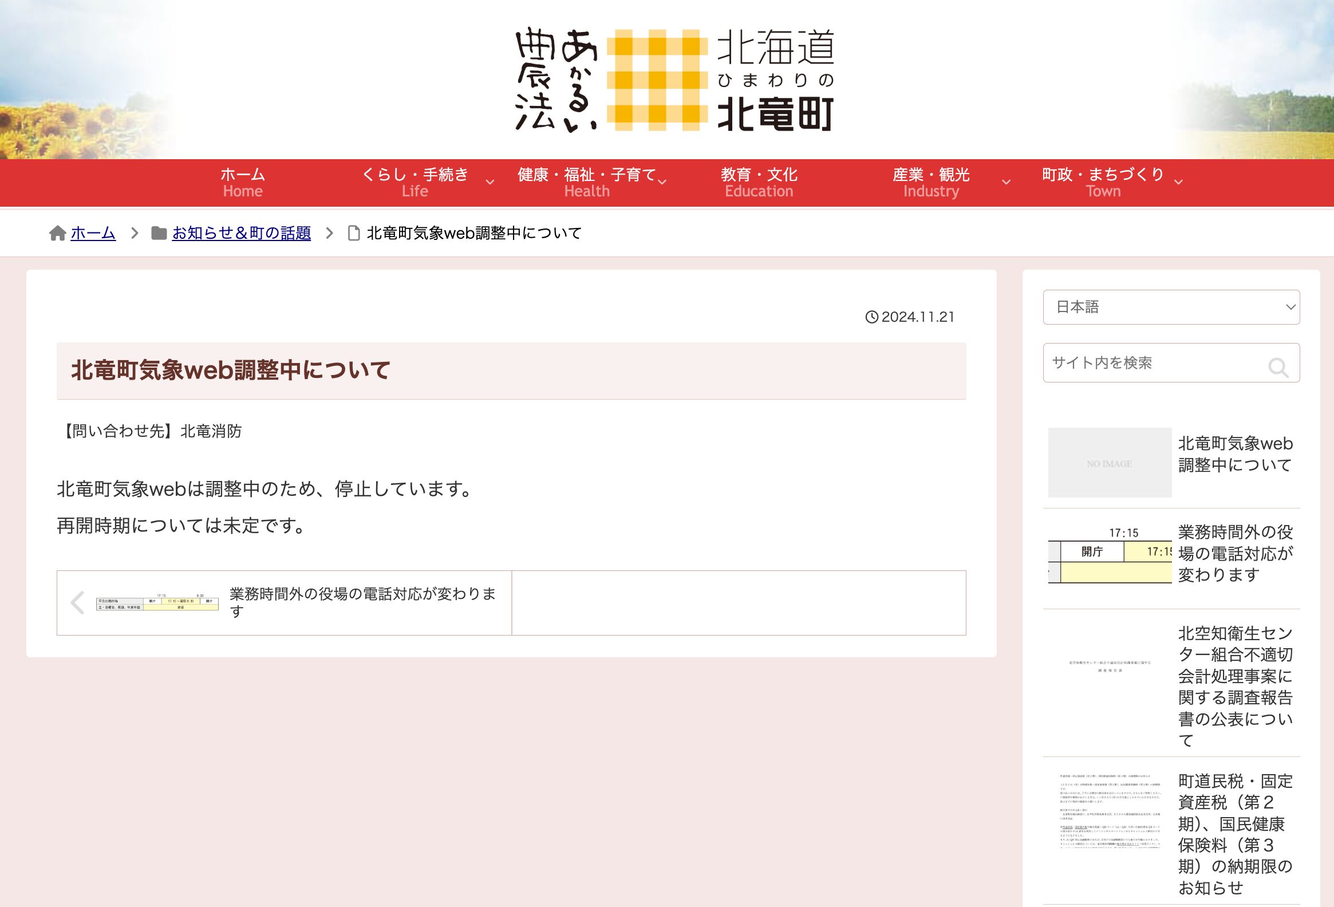Expand the 産業・観光 chevron

pos(1006,182)
